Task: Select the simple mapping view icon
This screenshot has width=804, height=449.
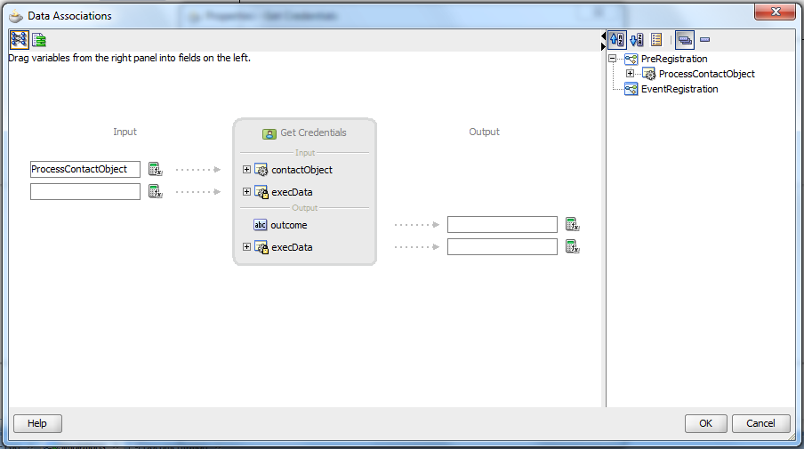Action: pos(19,39)
